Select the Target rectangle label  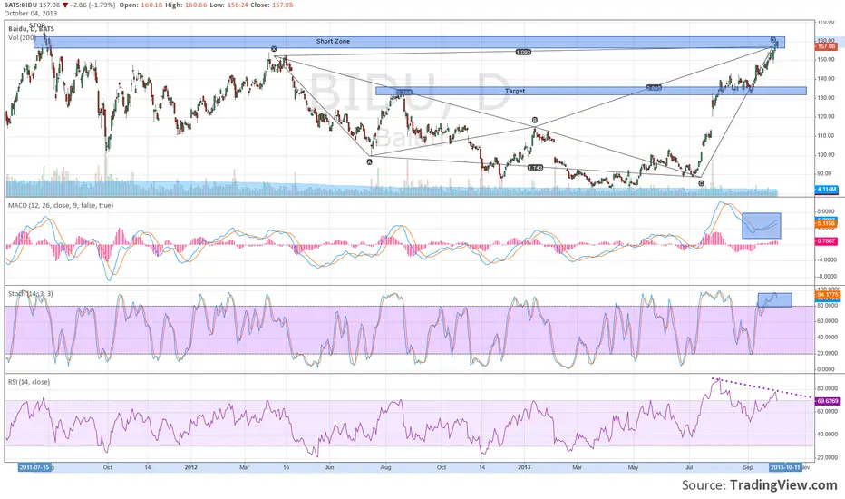click(515, 91)
